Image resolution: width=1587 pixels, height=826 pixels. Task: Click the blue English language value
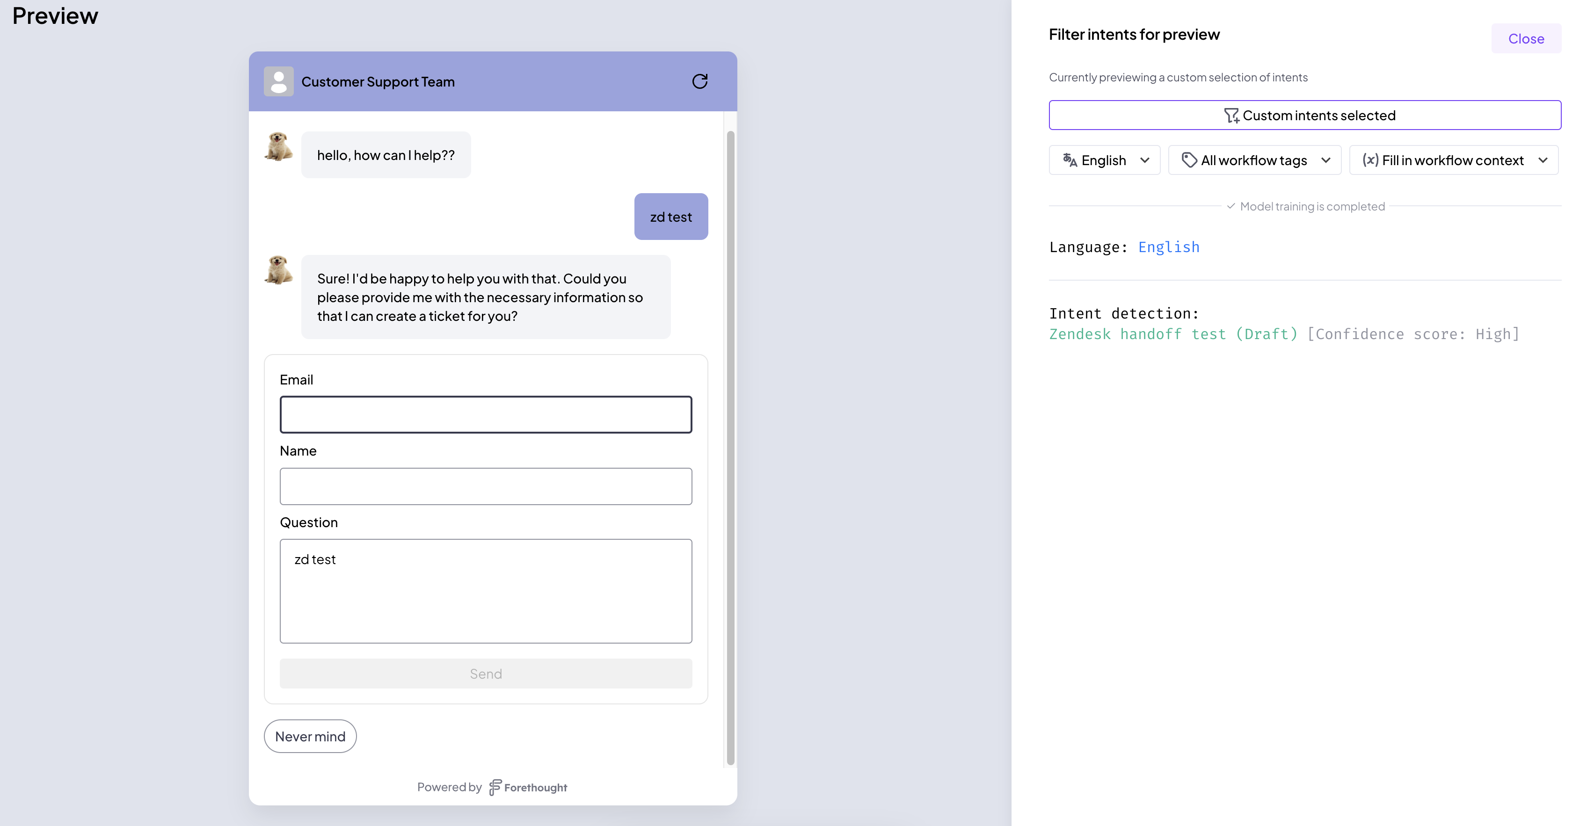point(1169,247)
